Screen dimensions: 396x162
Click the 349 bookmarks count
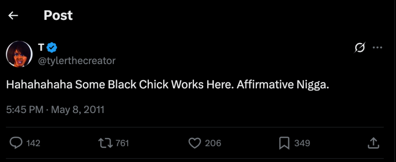(x=302, y=143)
